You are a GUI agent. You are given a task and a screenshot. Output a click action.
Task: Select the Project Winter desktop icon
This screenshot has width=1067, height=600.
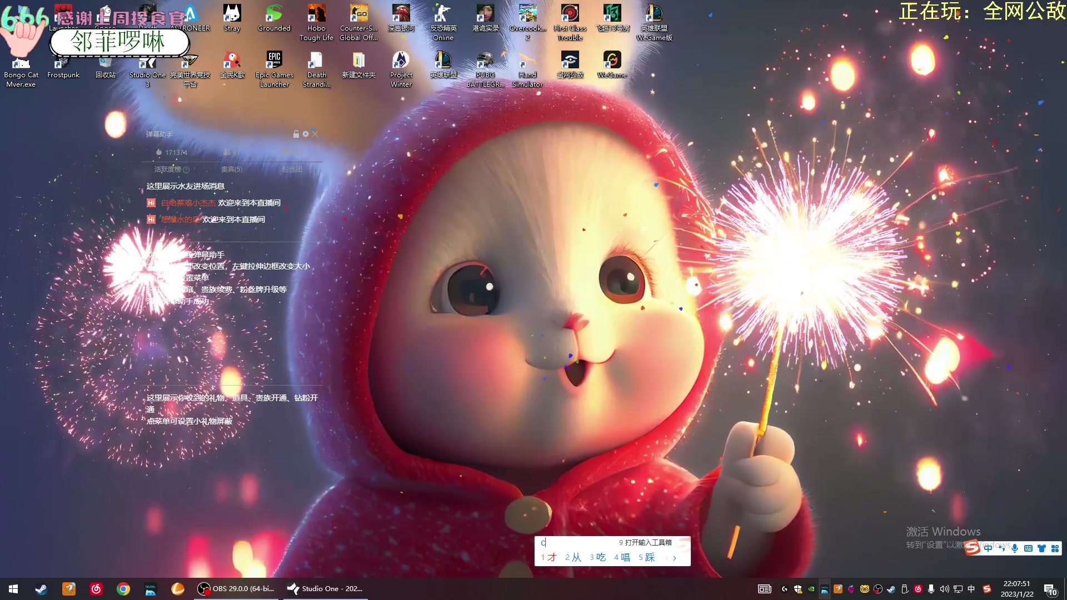[401, 69]
